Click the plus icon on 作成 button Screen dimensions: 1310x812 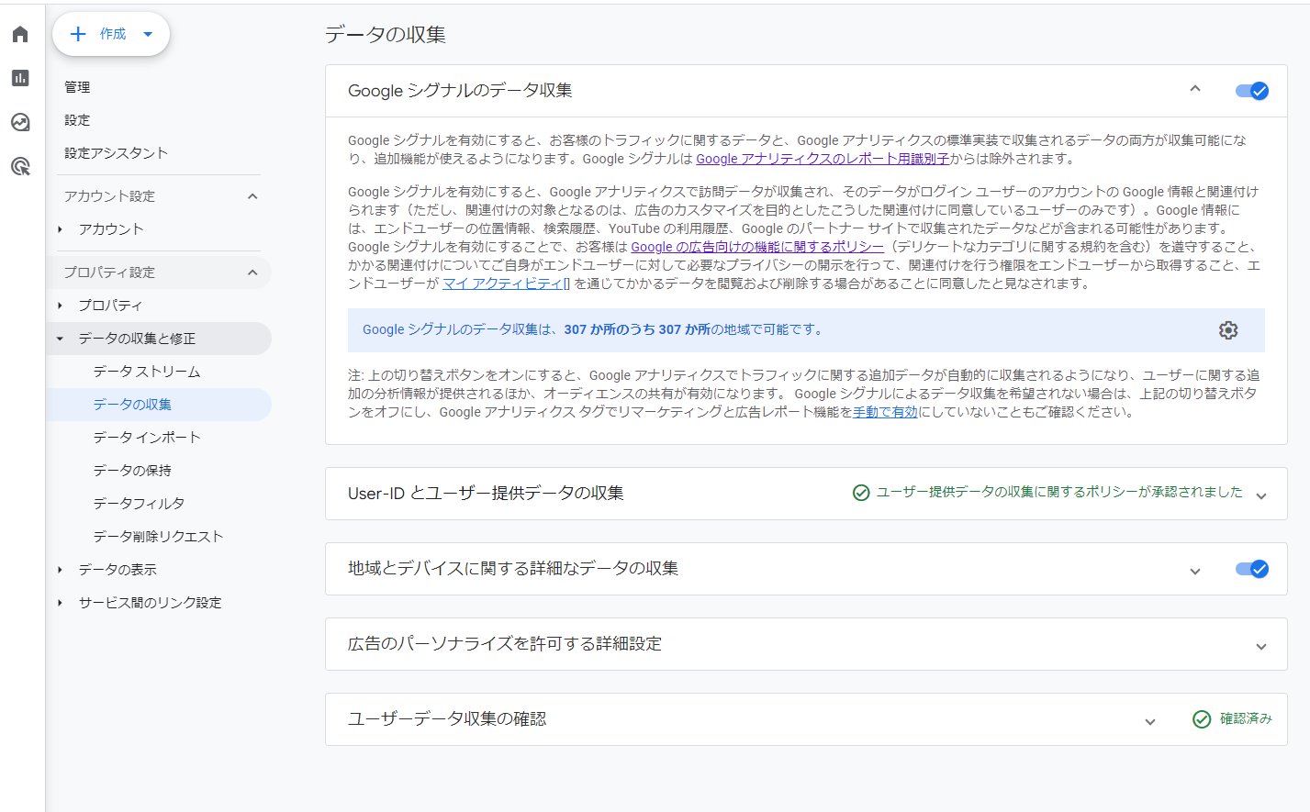coord(78,34)
